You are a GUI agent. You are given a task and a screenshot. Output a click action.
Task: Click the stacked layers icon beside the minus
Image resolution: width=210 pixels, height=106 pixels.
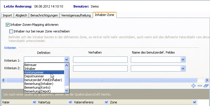coord(206,86)
